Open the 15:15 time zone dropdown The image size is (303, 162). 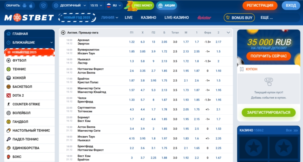[x=96, y=5]
